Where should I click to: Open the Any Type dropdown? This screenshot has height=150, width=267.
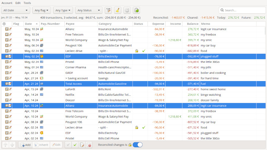click(63, 10)
